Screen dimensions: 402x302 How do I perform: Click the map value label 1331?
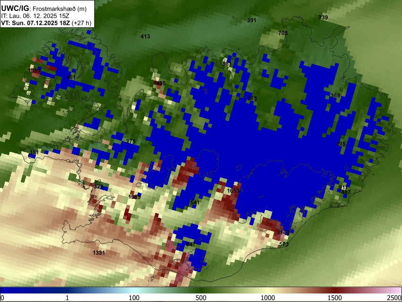point(99,253)
